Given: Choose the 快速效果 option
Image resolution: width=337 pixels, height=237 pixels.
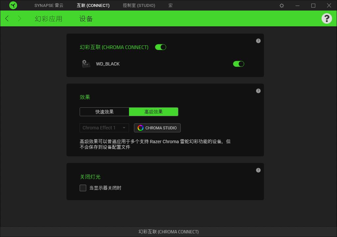Looking at the screenshot, I should [104, 112].
